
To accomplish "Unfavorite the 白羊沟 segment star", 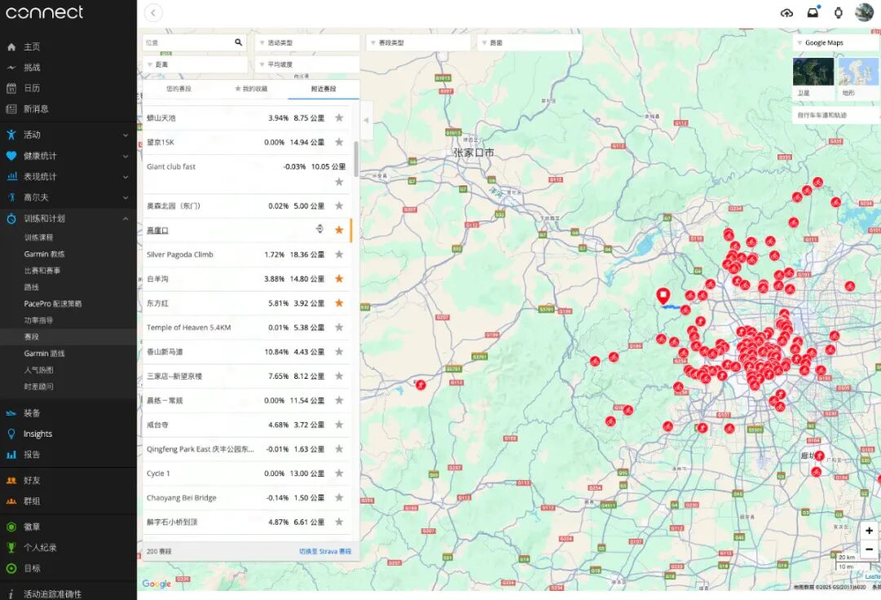I will pos(339,279).
